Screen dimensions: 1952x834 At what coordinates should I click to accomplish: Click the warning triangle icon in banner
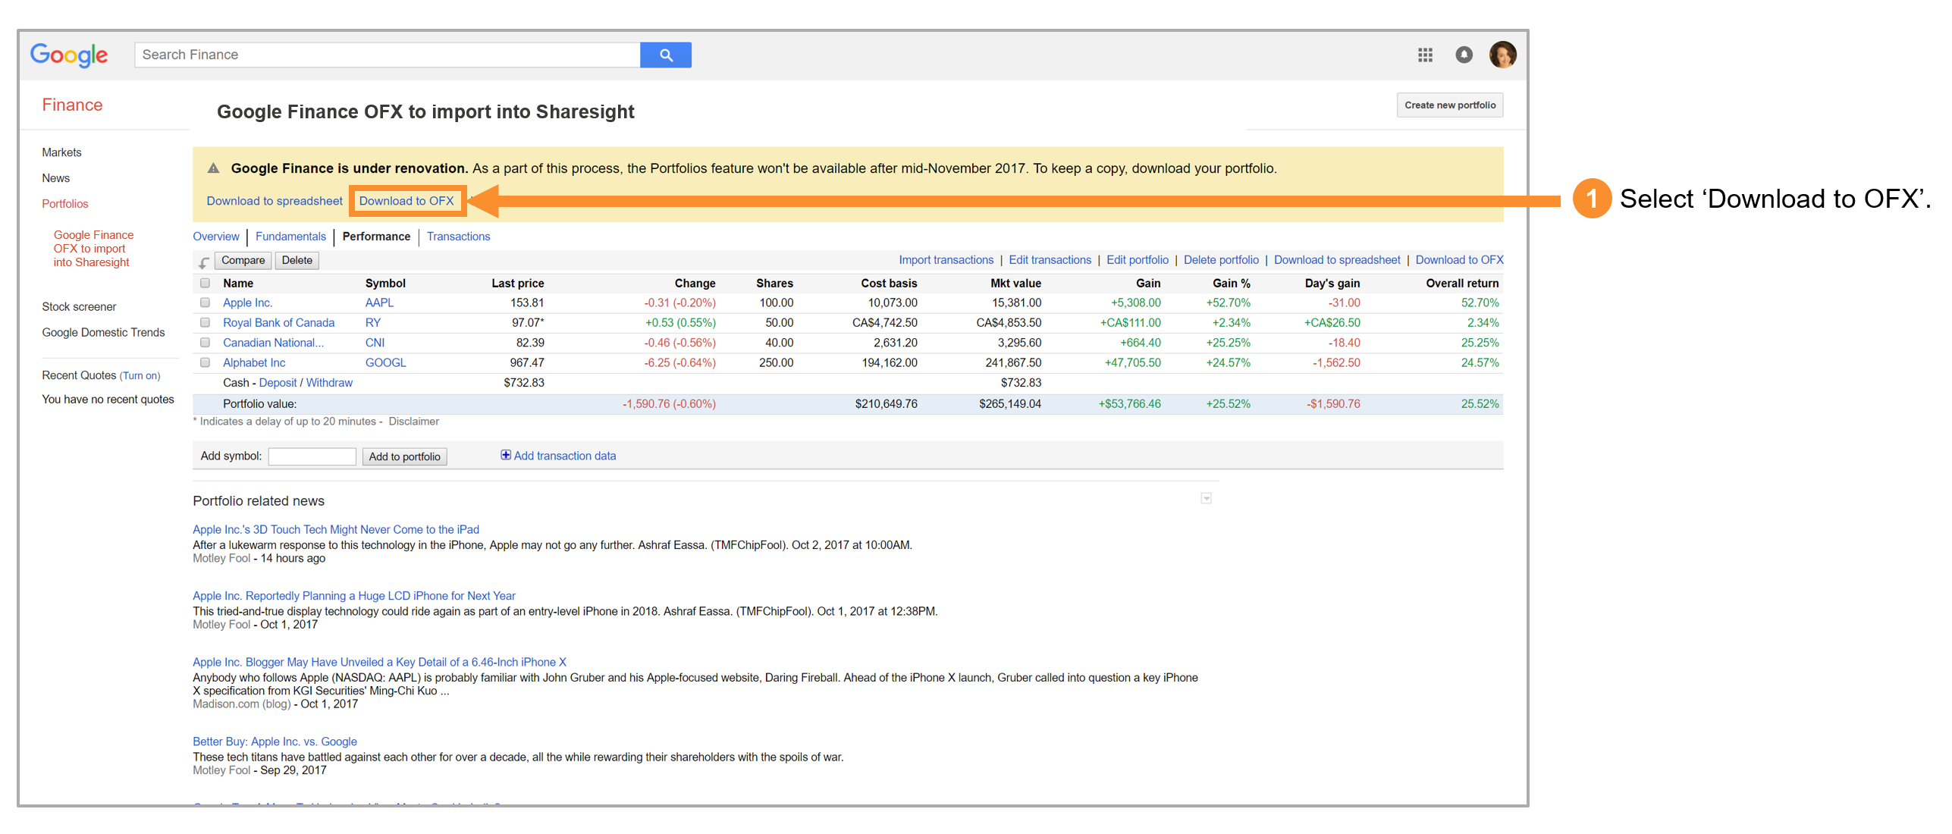click(x=214, y=168)
